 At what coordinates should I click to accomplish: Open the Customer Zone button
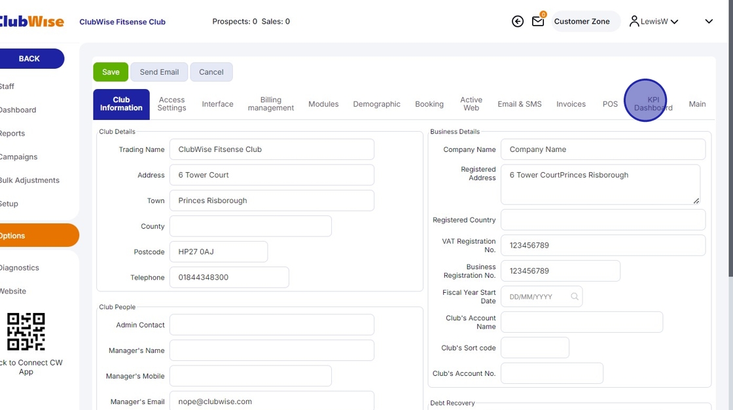(x=582, y=22)
